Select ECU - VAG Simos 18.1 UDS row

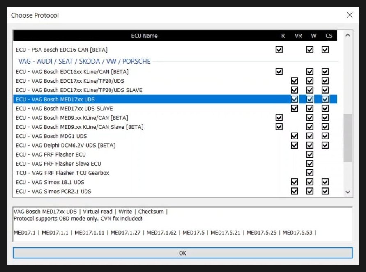click(x=175, y=182)
